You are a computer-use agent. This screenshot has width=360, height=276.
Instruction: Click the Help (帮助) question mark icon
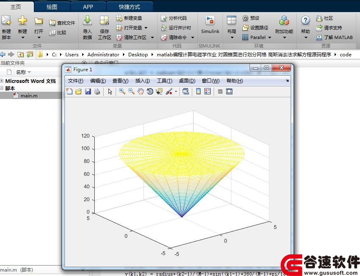point(305,21)
